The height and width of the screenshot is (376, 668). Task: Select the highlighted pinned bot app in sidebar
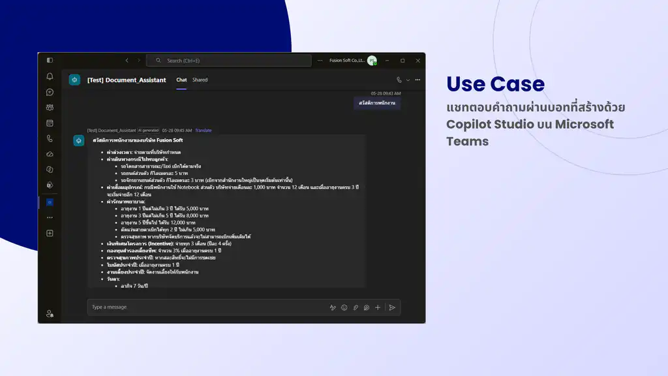50,202
